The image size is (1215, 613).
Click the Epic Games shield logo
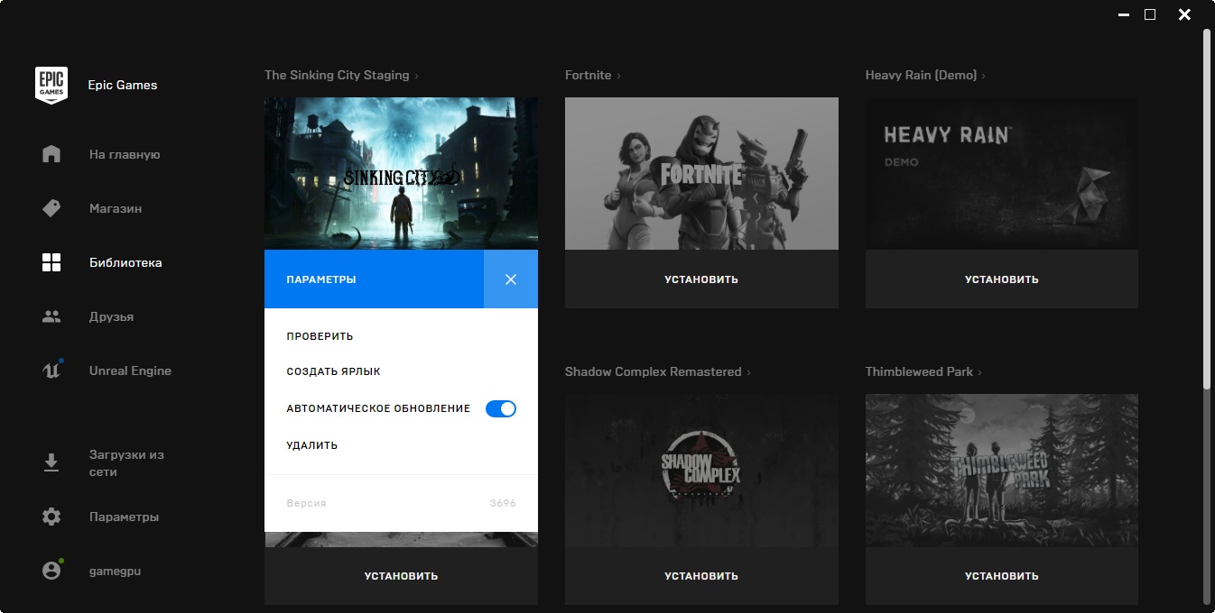pyautogui.click(x=51, y=85)
